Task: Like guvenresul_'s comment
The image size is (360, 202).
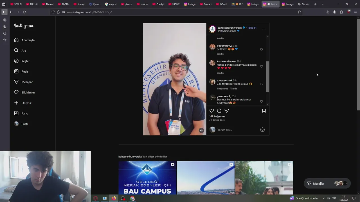Action: 262,101
